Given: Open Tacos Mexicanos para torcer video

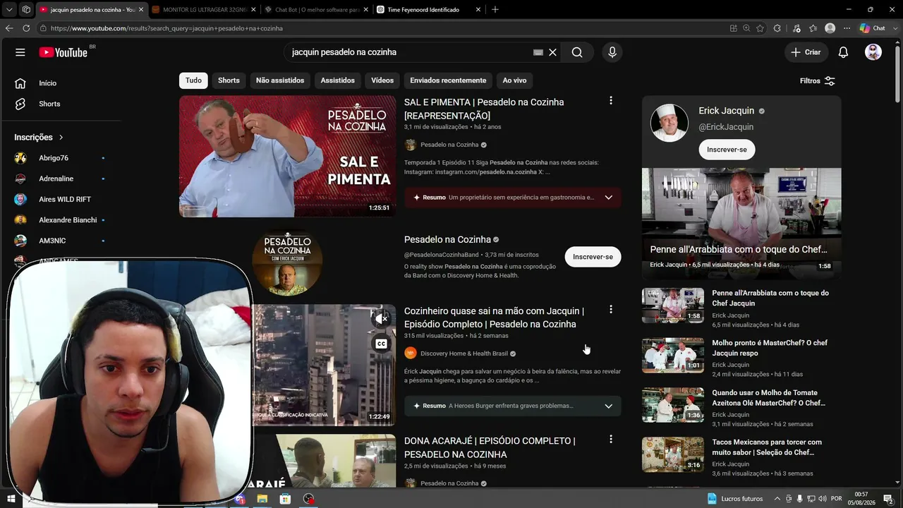Looking at the screenshot, I should point(767,447).
